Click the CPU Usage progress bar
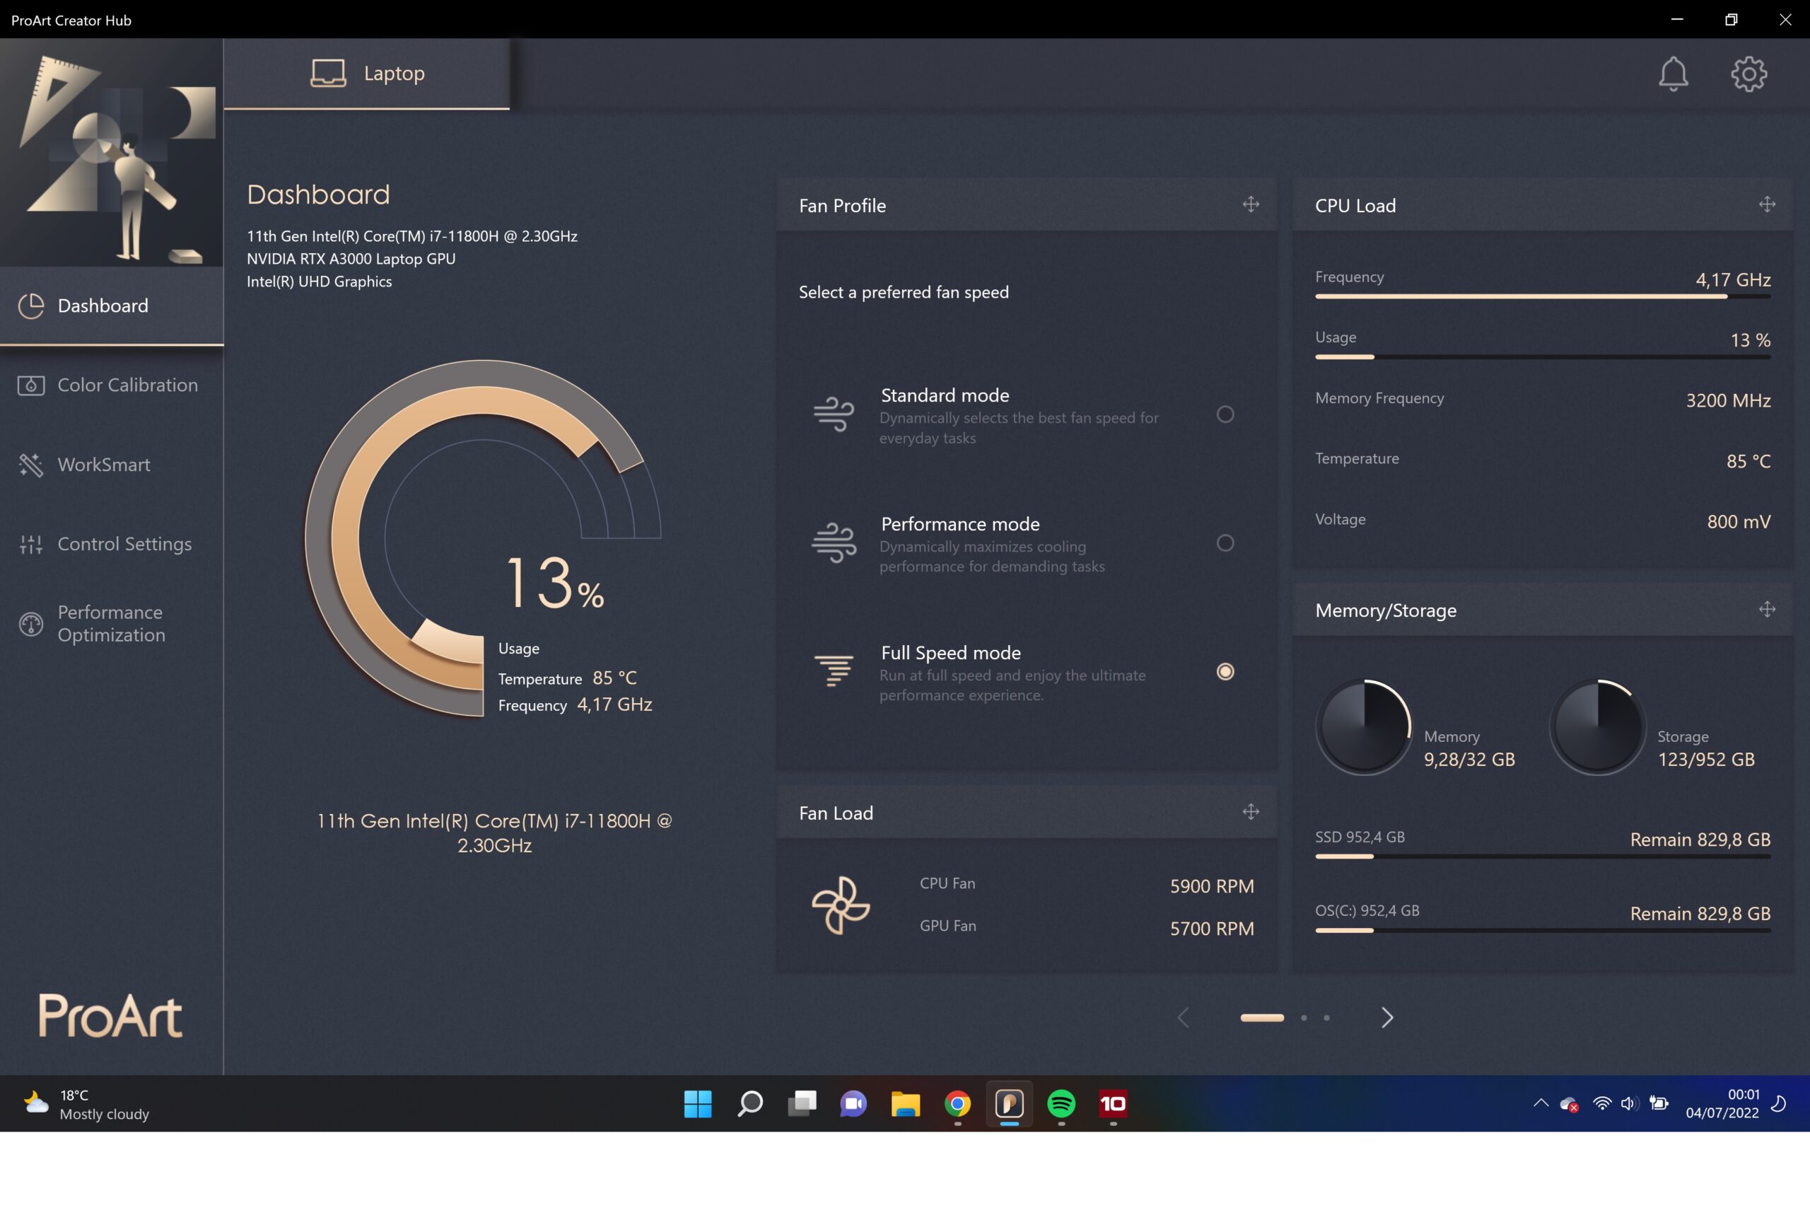The width and height of the screenshot is (1810, 1213). point(1543,356)
